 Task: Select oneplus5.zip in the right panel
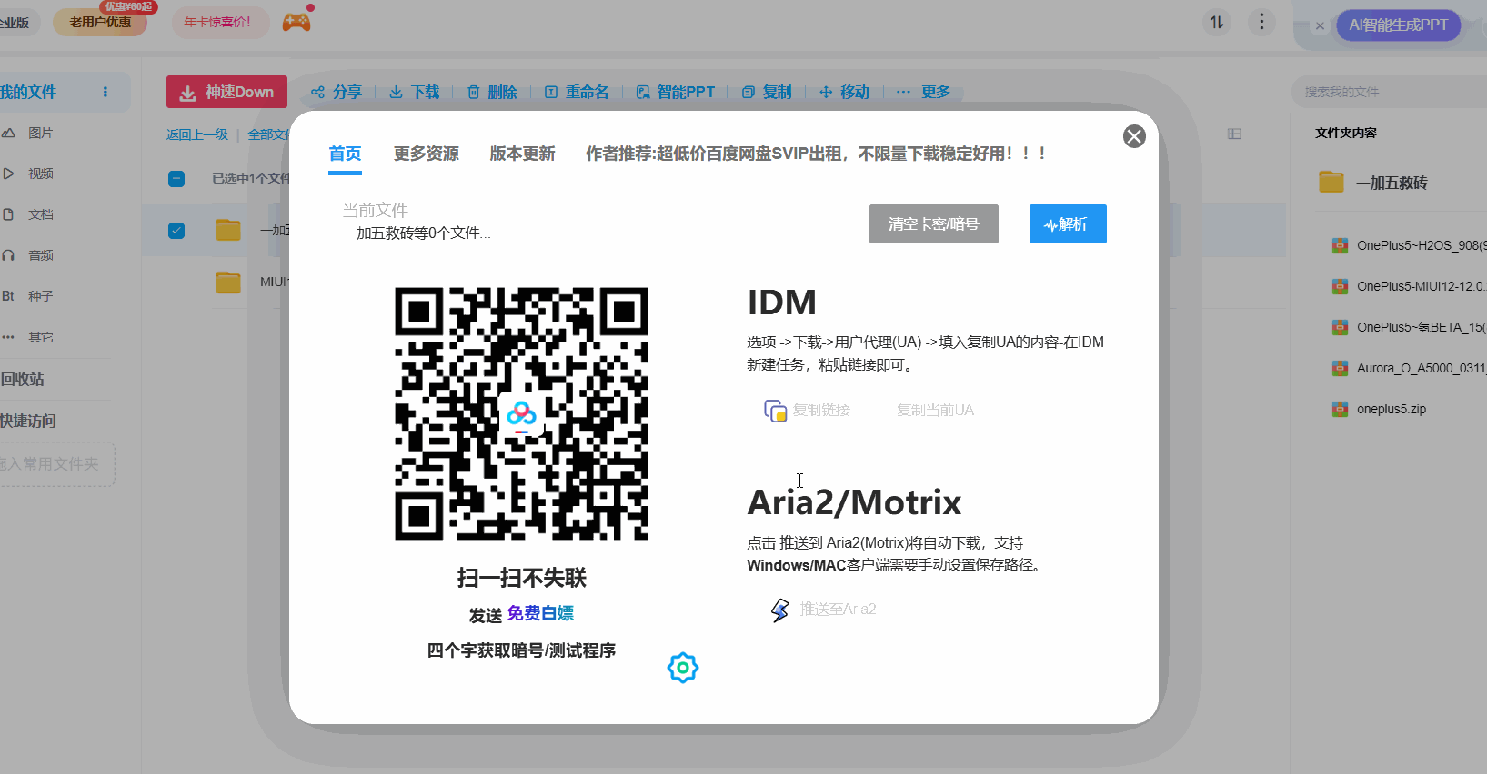[x=1392, y=409]
